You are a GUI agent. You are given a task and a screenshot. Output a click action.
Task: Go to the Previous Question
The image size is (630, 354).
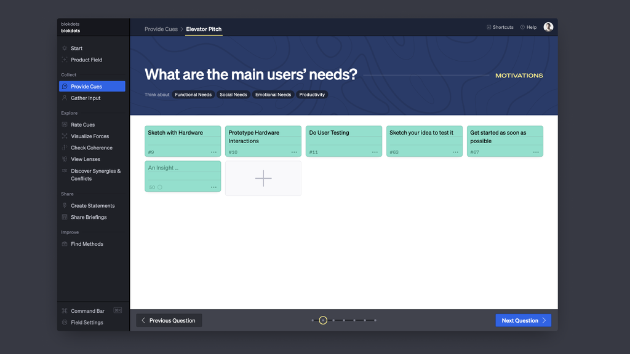point(169,320)
